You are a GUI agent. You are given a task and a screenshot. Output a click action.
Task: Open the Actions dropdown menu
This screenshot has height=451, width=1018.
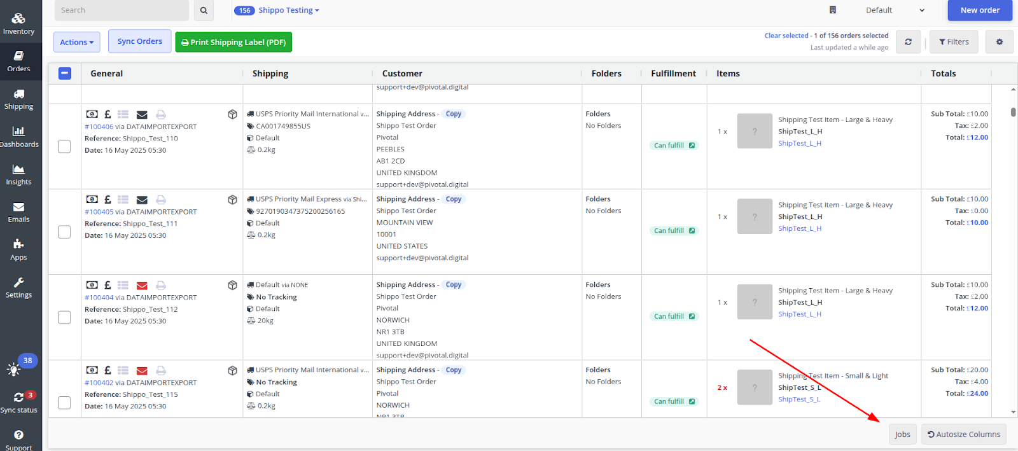[77, 42]
